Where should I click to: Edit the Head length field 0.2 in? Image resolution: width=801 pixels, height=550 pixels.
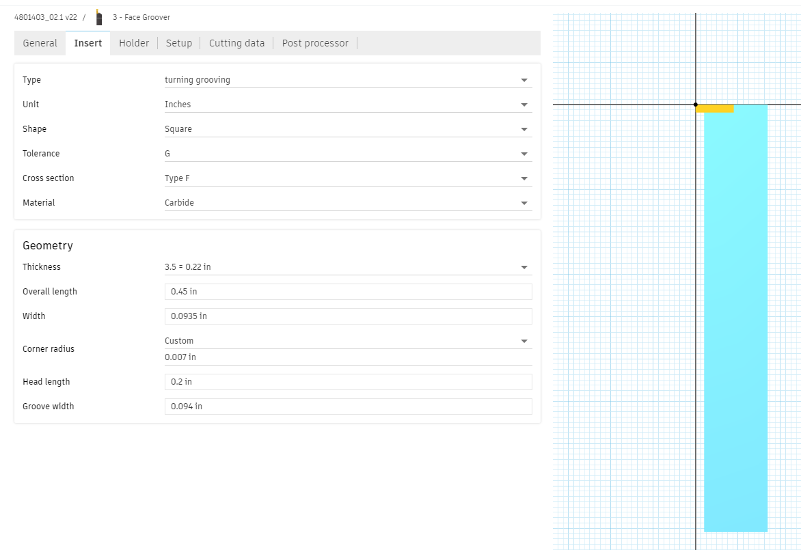click(x=348, y=381)
